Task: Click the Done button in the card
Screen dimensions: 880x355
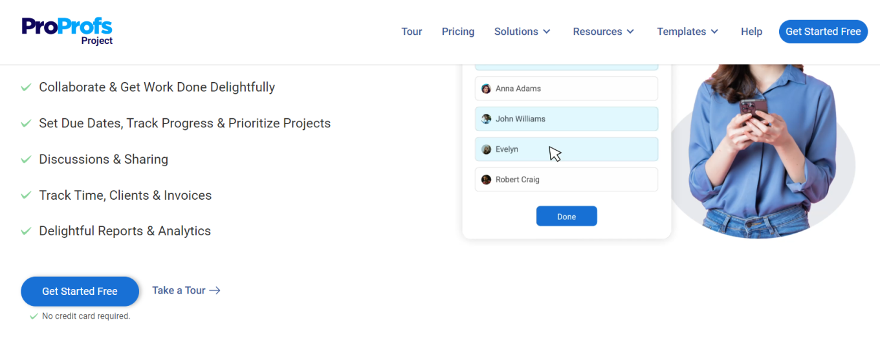Action: (566, 217)
